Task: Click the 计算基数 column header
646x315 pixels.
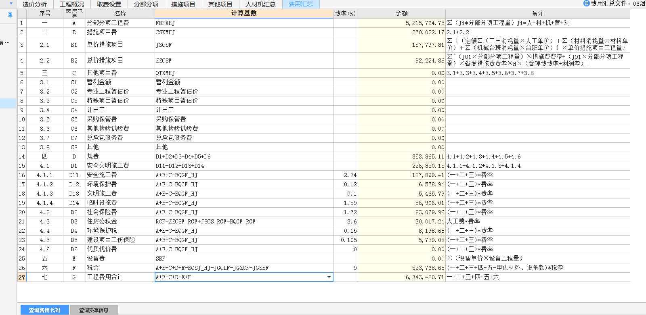Action: pos(244,13)
